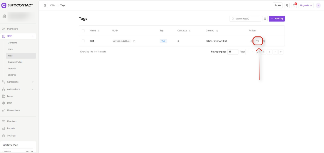Collapse the CRM section chevron
The width and height of the screenshot is (324, 153).
click(x=33, y=36)
